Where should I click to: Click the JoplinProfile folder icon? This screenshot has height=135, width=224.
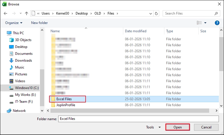(53, 105)
